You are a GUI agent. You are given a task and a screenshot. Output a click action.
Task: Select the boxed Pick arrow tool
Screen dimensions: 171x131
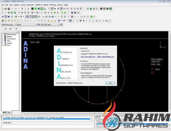coord(52,9)
